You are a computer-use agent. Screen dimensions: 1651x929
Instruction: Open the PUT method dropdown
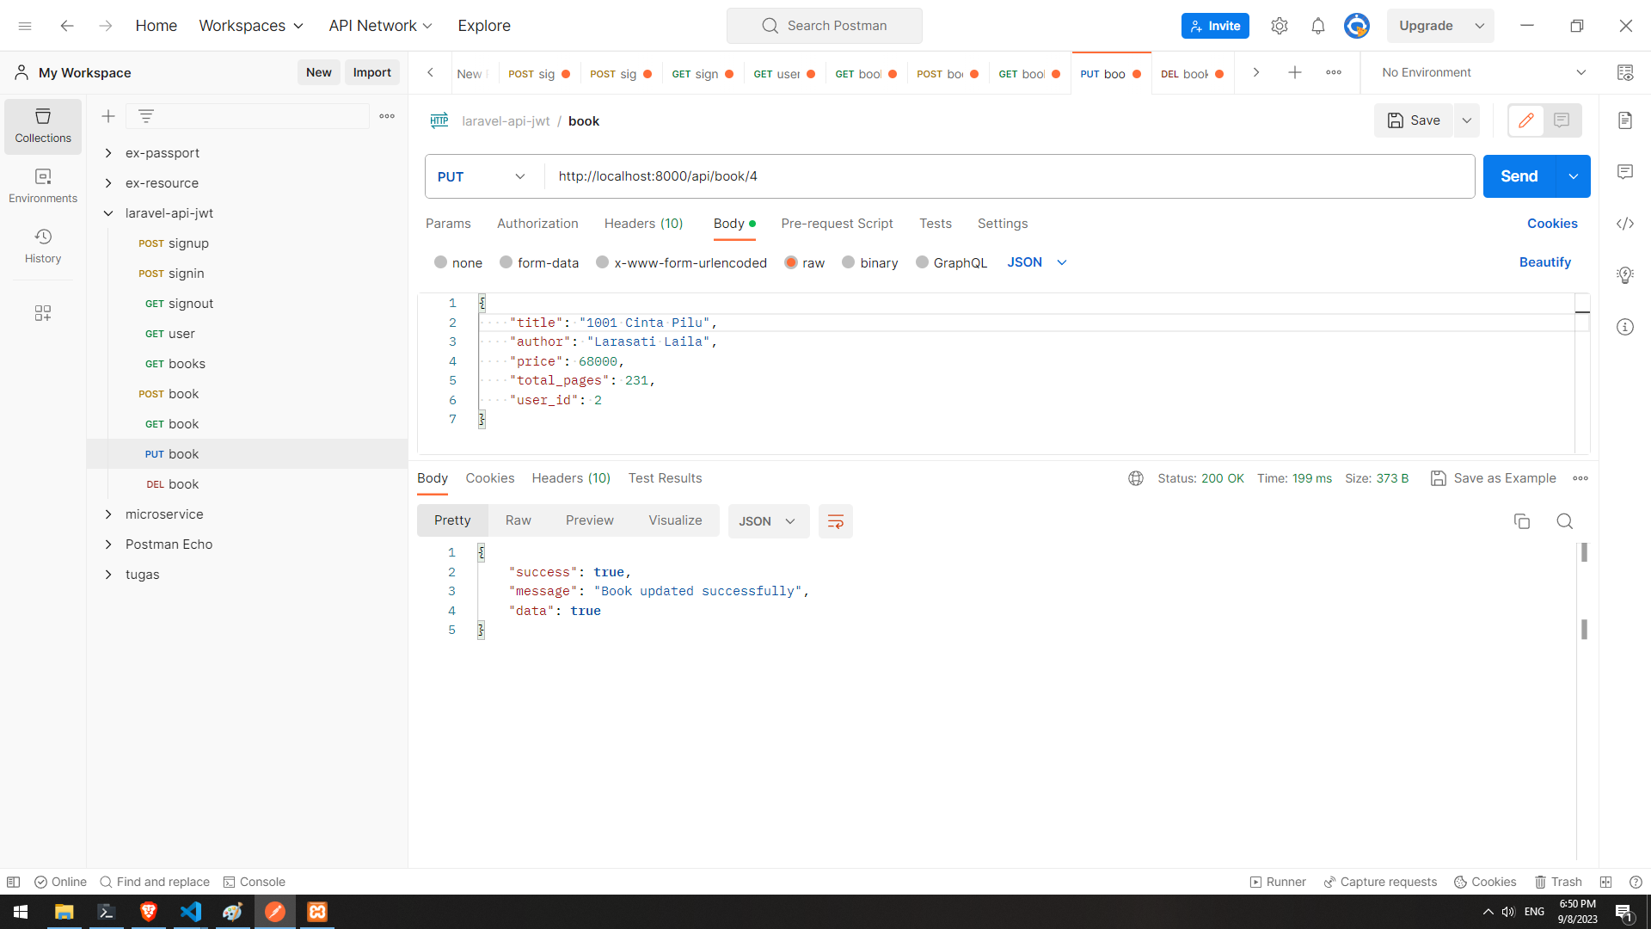tap(482, 176)
